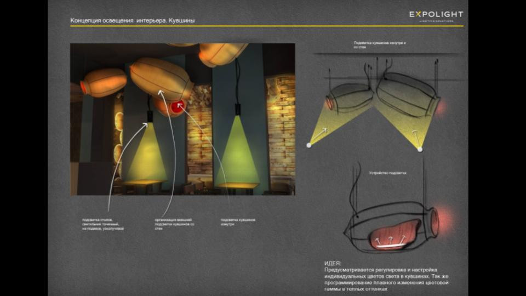
Task: Click the slide title about Кувшины
Action: tap(132, 20)
